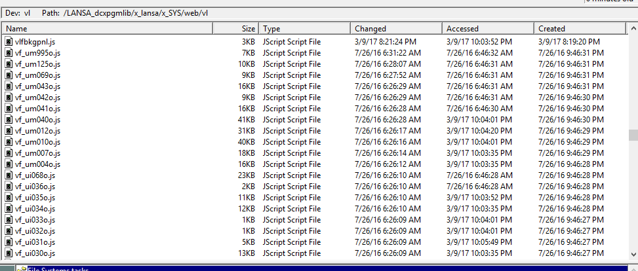638x271 pixels.
Task: Select file name vf_ui032o.js
Action: pos(35,231)
